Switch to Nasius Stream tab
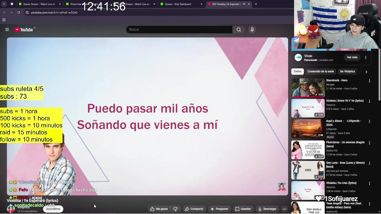 pyautogui.click(x=39, y=4)
